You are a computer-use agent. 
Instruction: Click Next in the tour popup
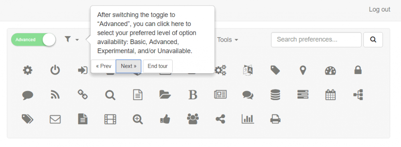128,66
